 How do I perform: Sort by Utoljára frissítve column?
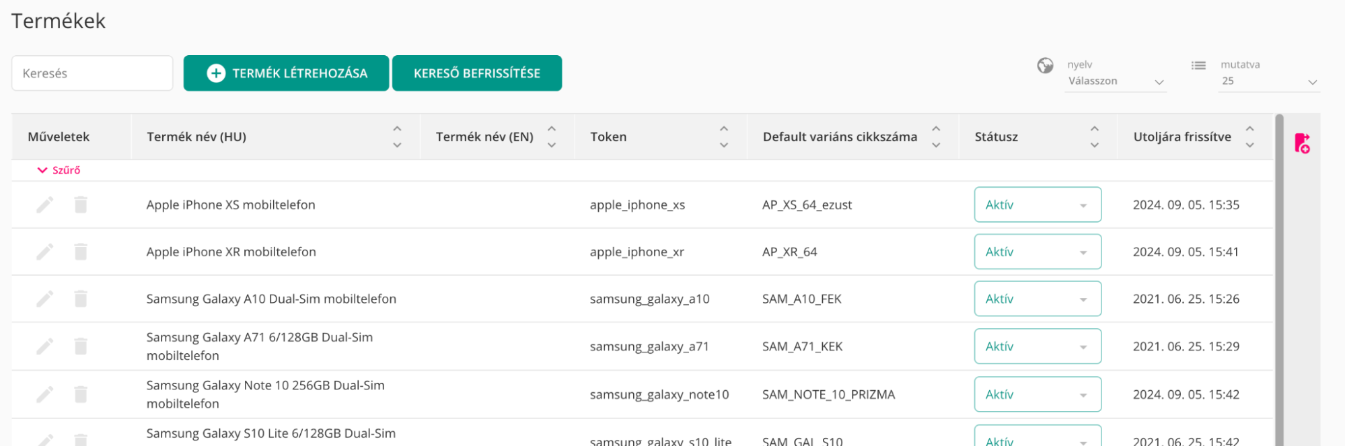click(x=1249, y=137)
